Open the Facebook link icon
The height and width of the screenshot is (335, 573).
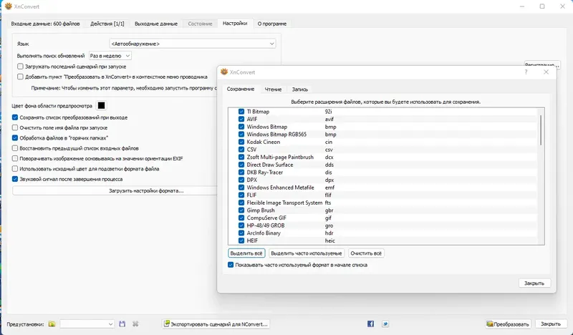tap(370, 324)
